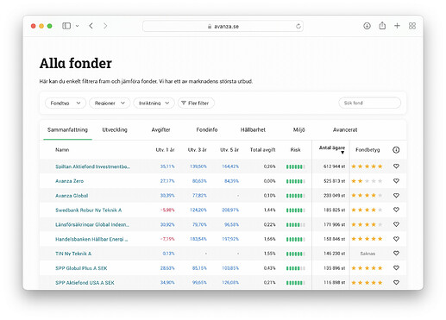Favorite the Avanza Zero row heart
This screenshot has height=320, width=446.
coord(396,181)
